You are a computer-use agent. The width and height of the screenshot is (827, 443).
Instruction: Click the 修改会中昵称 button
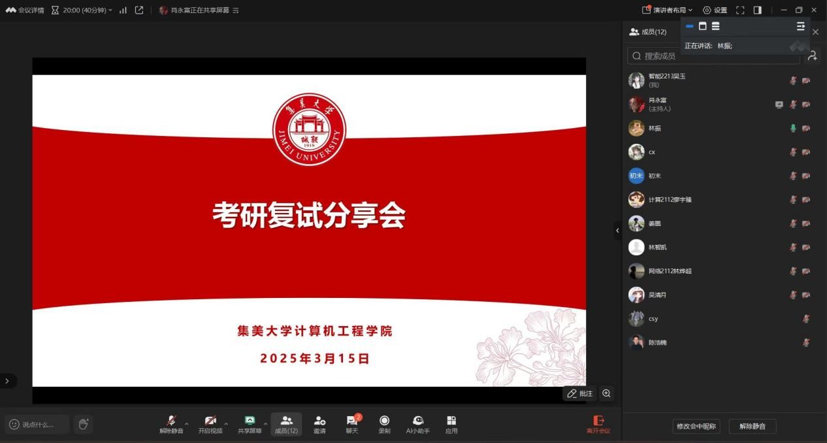point(696,426)
